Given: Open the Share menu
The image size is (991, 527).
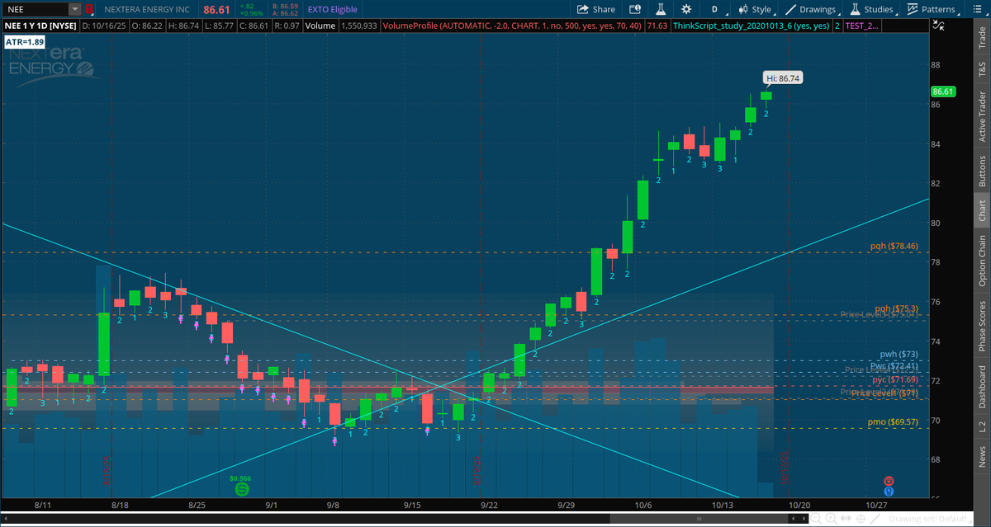Looking at the screenshot, I should pyautogui.click(x=595, y=10).
